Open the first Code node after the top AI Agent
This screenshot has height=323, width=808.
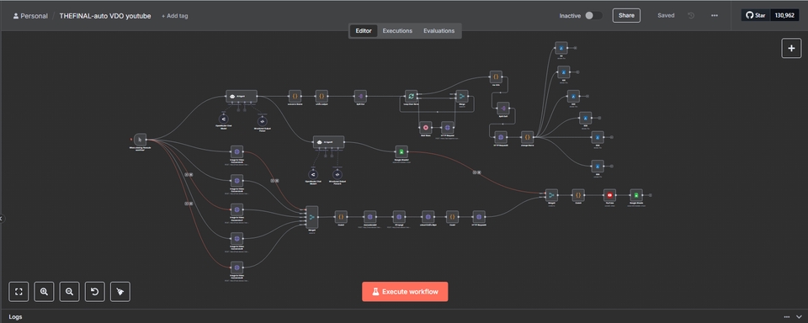point(295,97)
